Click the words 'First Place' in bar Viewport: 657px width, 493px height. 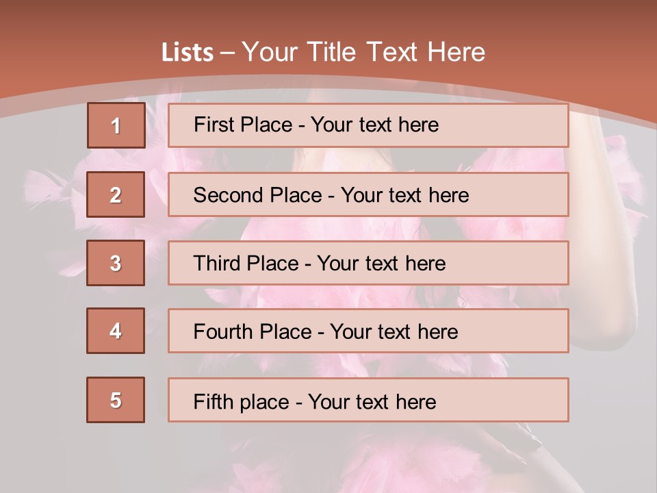(x=243, y=125)
